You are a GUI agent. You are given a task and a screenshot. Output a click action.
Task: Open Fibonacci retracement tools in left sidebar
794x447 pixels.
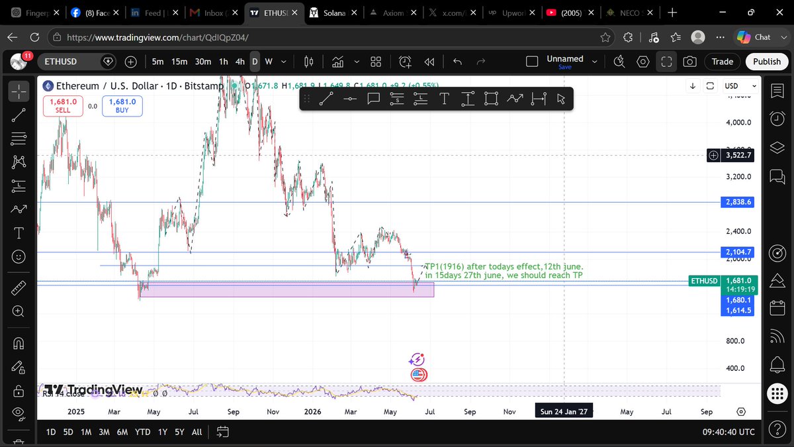click(19, 138)
